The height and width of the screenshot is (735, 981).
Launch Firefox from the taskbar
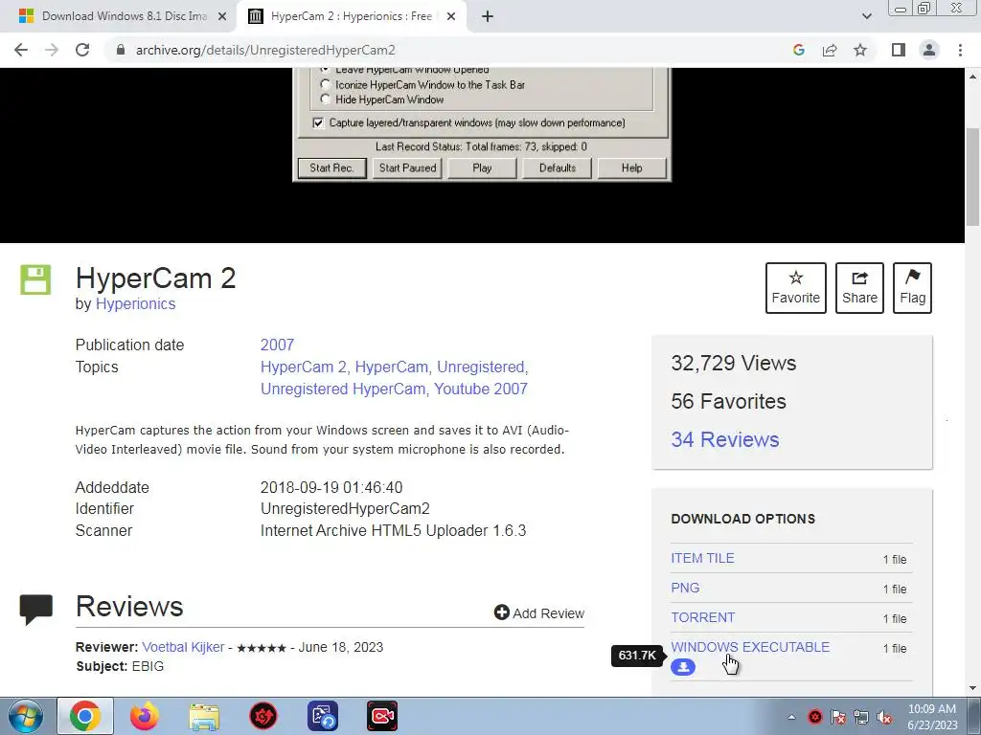coord(145,716)
